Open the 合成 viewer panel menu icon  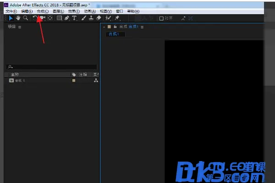[x=142, y=27]
